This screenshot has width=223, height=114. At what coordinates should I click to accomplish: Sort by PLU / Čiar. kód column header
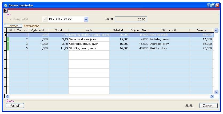[19, 30]
